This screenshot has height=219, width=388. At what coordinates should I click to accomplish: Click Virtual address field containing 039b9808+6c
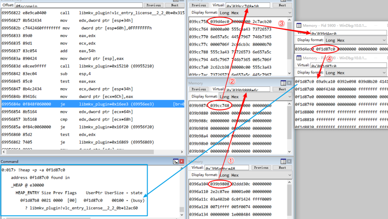[x=248, y=89]
